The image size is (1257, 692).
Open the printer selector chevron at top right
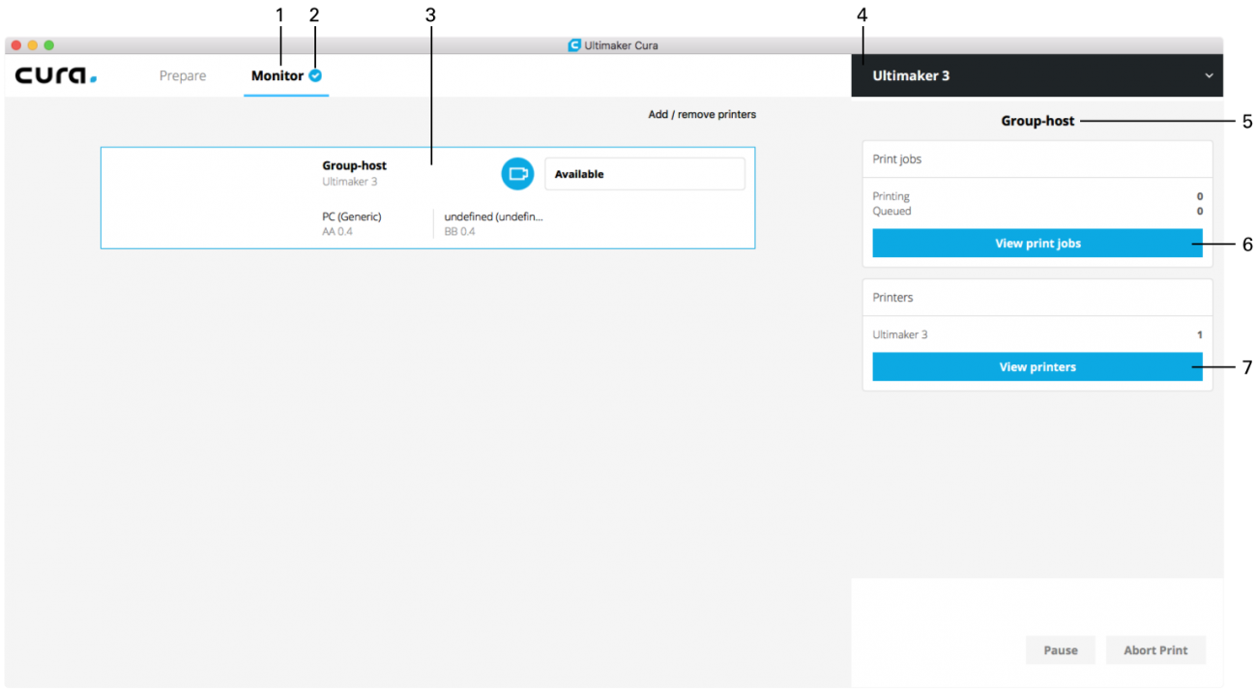[1207, 74]
